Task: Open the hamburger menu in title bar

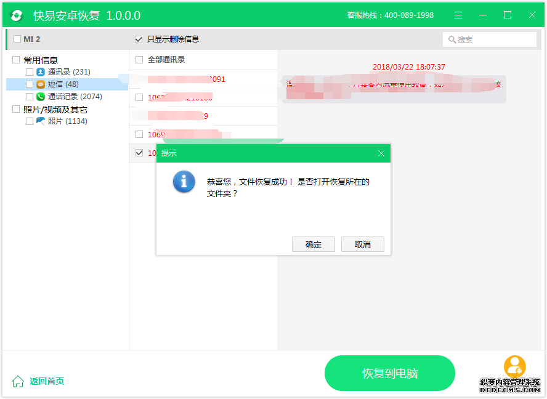Action: (x=458, y=15)
